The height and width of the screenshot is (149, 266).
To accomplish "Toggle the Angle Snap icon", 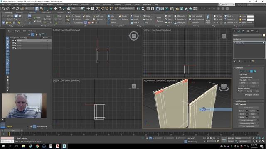I will pyautogui.click(x=102, y=8).
